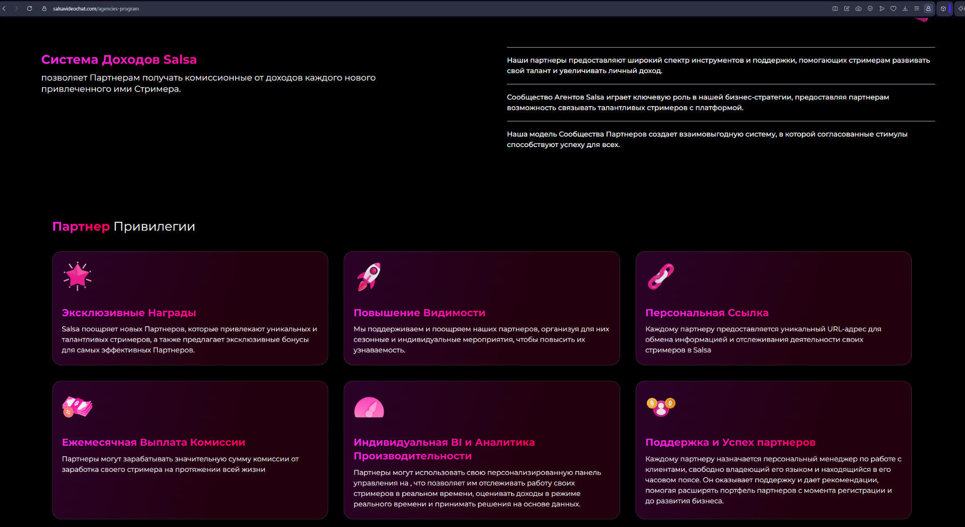Click paragraph starting 'Наша модель Сообщества Партнеров'
965x527 pixels.
click(x=707, y=140)
